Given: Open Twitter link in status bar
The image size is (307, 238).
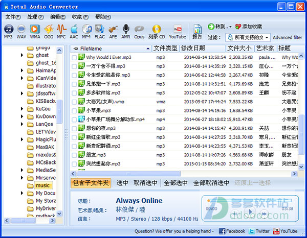Looking at the screenshot, I should [x=259, y=231].
